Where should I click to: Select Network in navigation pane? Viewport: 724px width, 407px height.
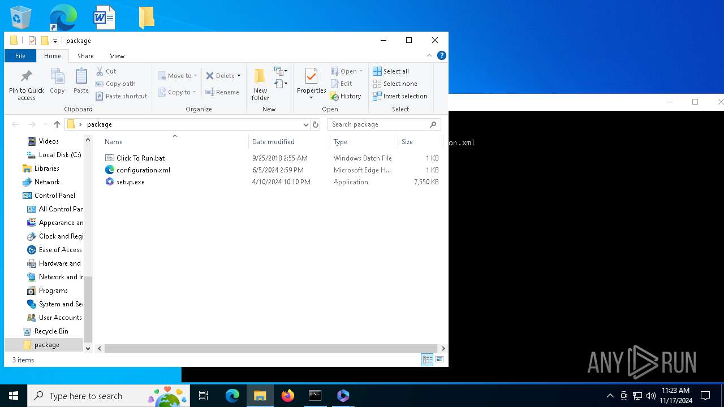46,182
